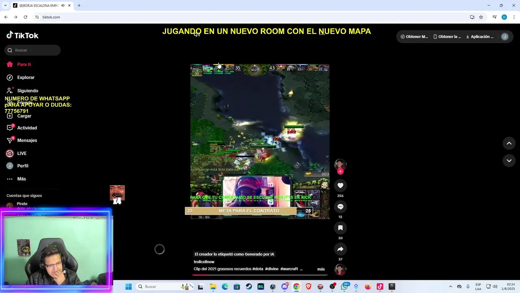Open the Chrome profile avatar

(x=504, y=17)
